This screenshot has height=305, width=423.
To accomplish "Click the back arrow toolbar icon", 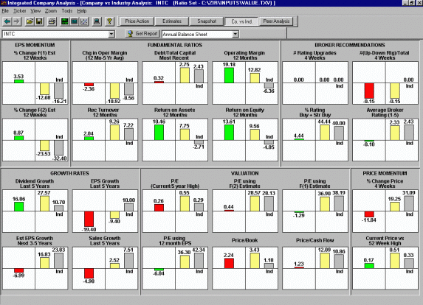I will click(x=7, y=21).
